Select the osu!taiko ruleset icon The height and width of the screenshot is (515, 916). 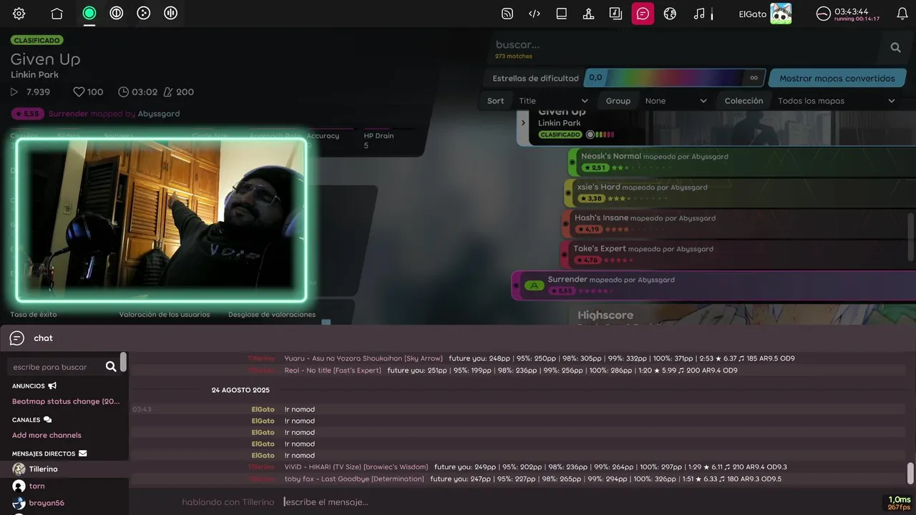[x=117, y=13]
